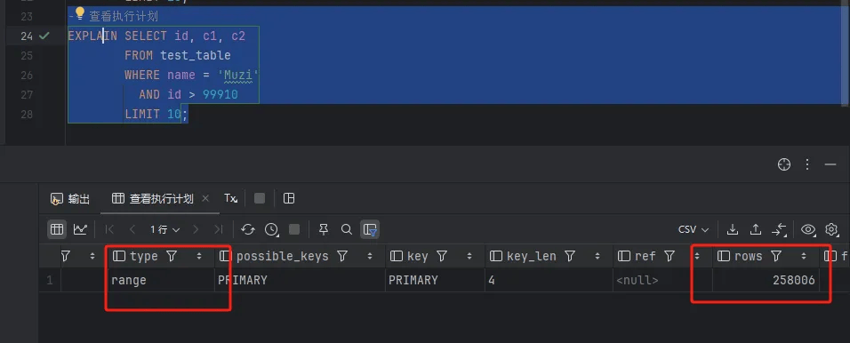This screenshot has height=343, width=850.
Task: Select the rows cell 258006
Action: coord(766,280)
